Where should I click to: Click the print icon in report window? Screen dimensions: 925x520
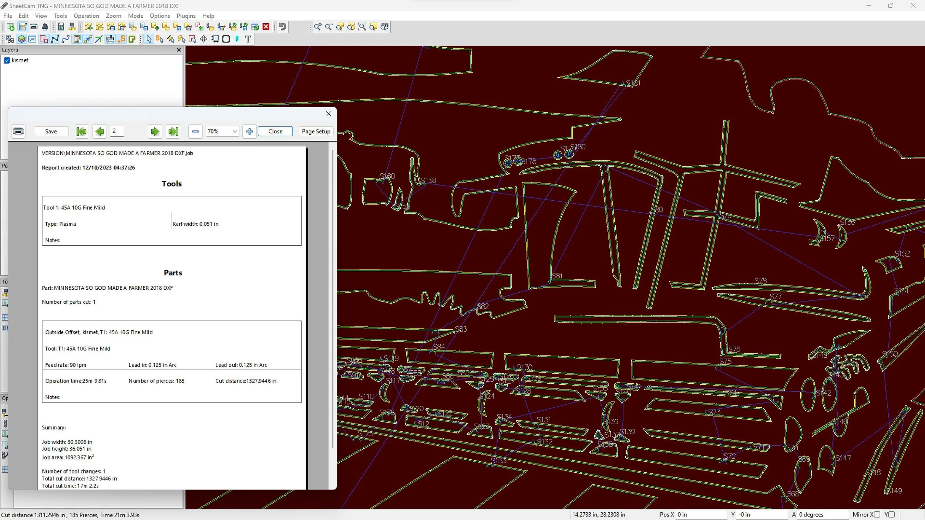click(x=18, y=131)
